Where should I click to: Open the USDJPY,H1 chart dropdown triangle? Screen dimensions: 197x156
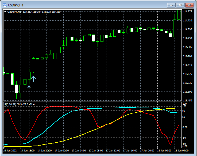point(5,12)
